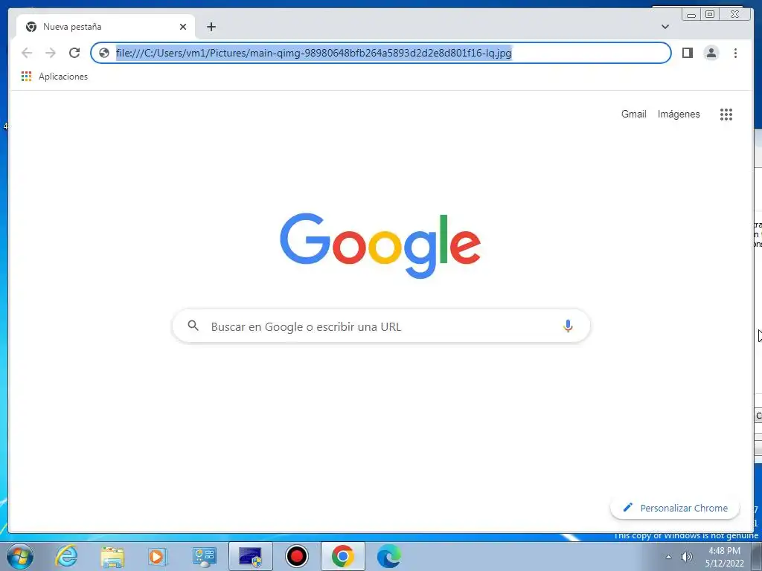Close the Nueva pestaña tab
762x571 pixels.
point(183,27)
